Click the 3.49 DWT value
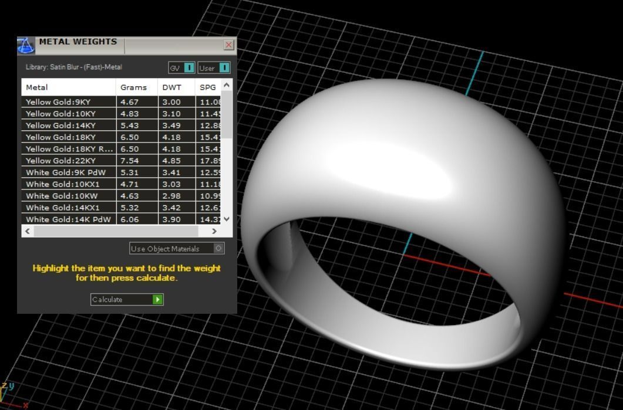Screen dimensions: 623x410 [171, 126]
